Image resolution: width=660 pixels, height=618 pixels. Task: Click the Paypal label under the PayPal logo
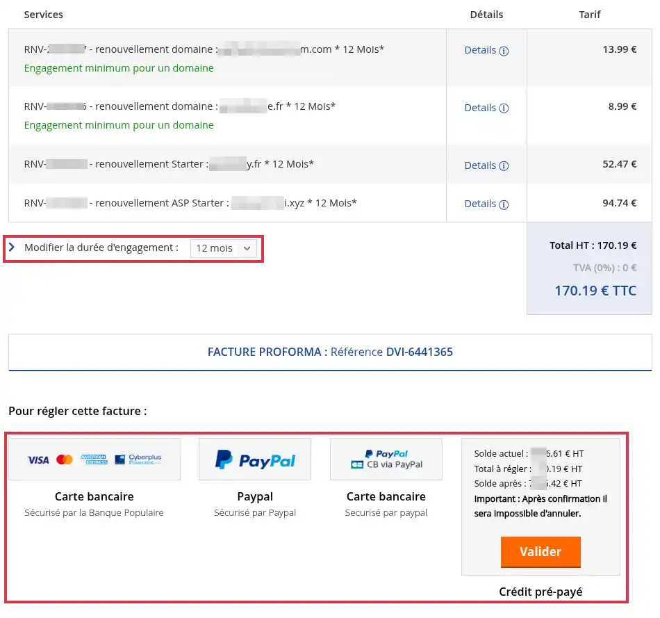click(x=255, y=497)
